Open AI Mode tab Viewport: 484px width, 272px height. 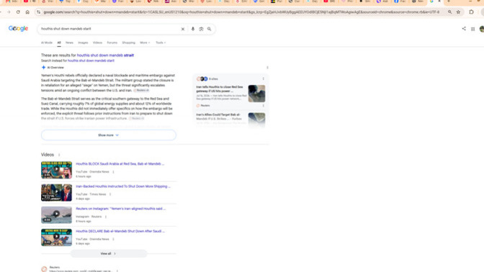47,42
